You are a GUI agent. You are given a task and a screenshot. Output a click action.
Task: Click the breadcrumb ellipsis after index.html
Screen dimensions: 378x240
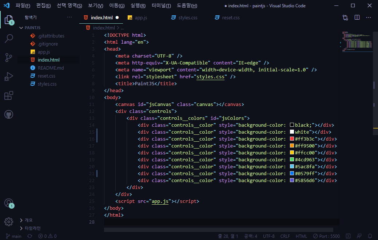click(x=123, y=28)
